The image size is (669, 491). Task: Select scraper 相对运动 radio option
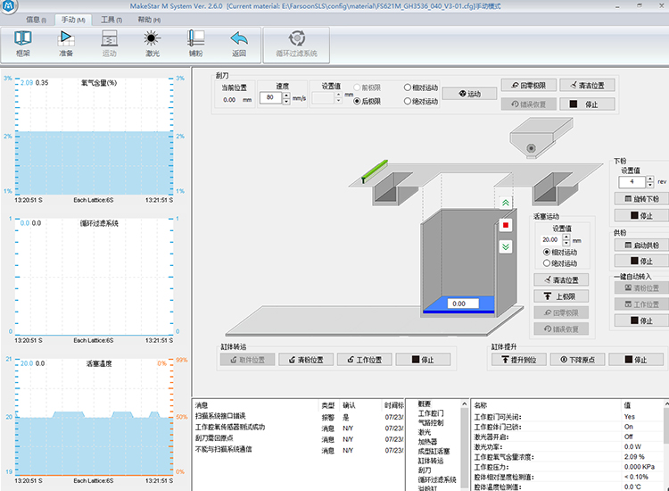[408, 88]
